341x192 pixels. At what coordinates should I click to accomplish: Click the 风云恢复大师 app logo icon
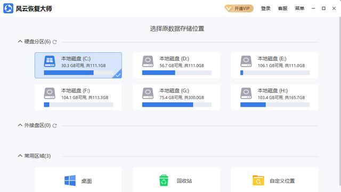tap(9, 9)
